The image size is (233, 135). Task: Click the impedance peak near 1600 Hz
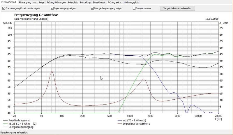click(x=144, y=79)
